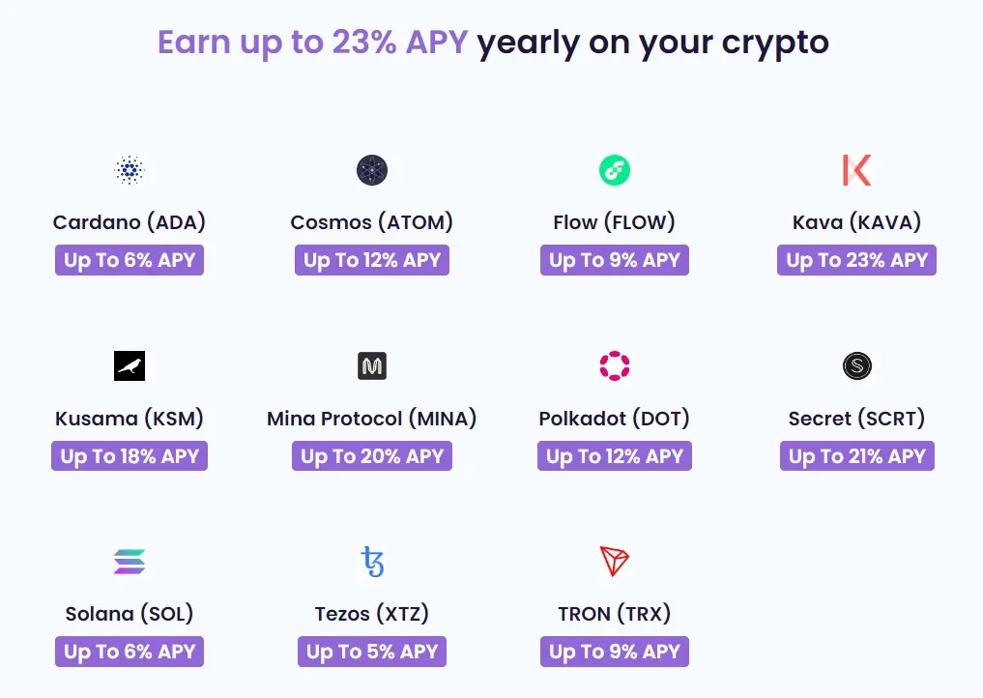Click the Solana striped logo icon
Screen dimensions: 983x698
point(129,561)
